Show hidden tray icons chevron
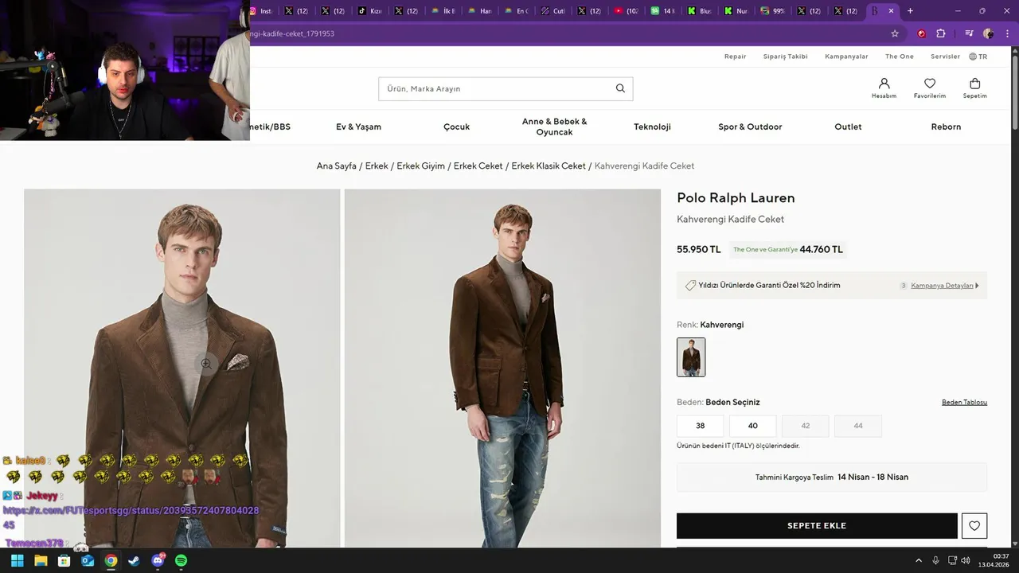 (x=919, y=561)
